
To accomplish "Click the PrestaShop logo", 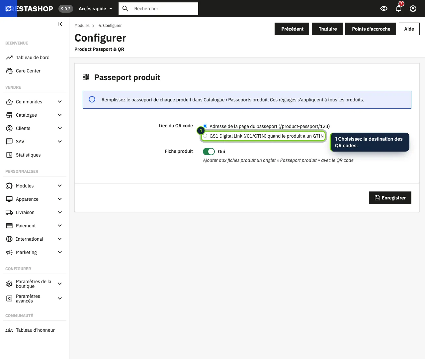I will click(29, 9).
